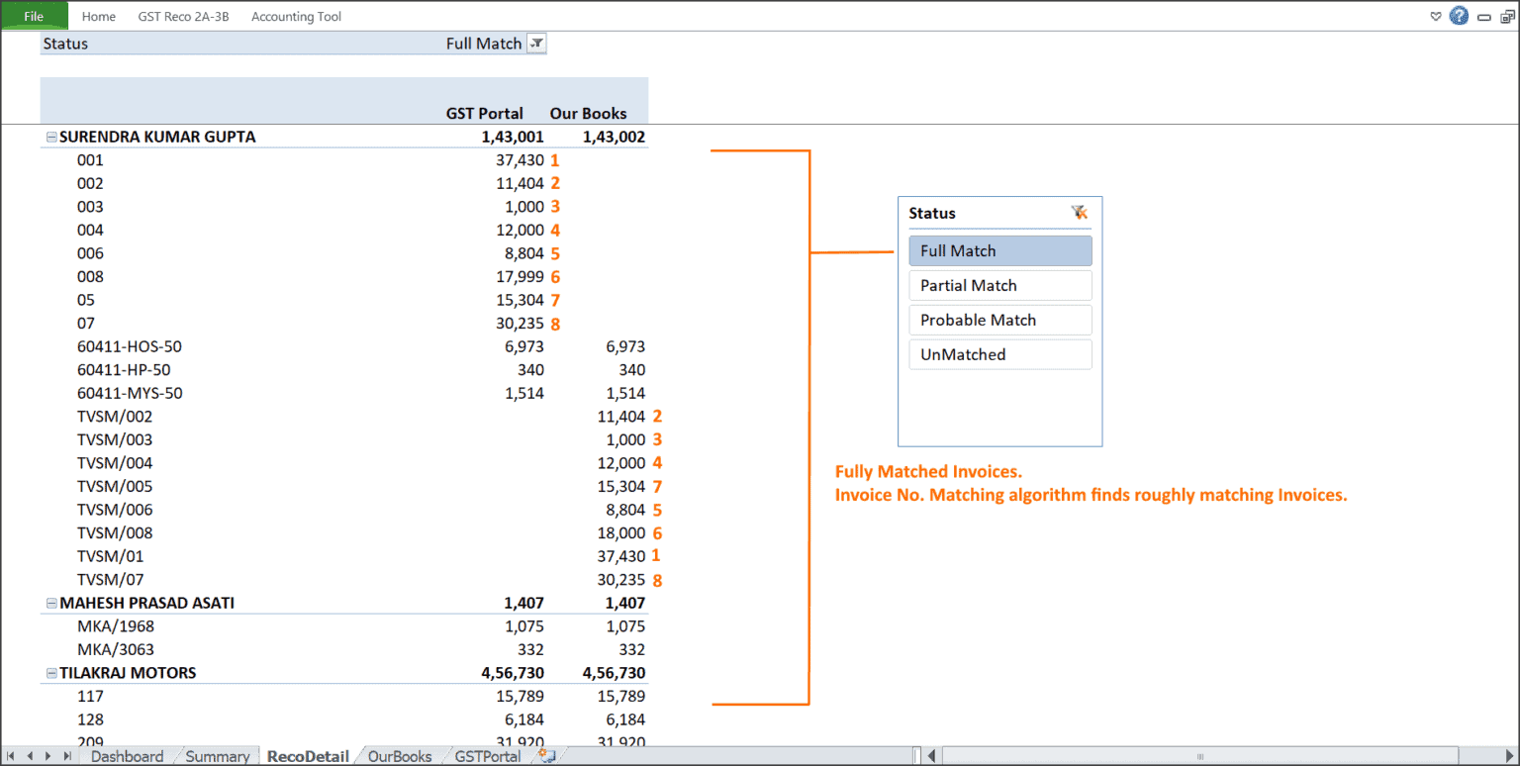Open Excel Help with the question mark icon
Viewport: 1520px width, 766px height.
coord(1458,16)
